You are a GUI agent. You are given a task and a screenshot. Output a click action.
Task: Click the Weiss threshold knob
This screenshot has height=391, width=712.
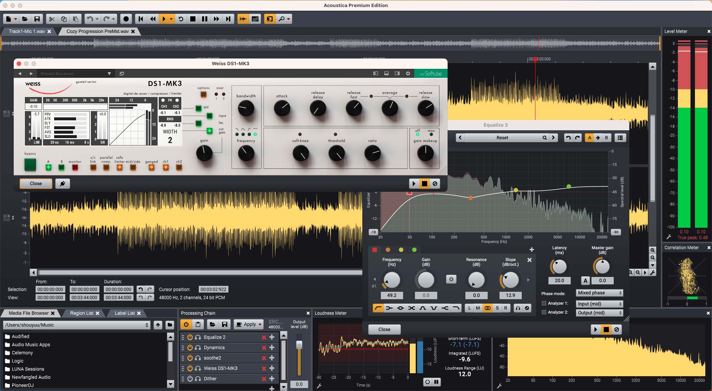336,153
